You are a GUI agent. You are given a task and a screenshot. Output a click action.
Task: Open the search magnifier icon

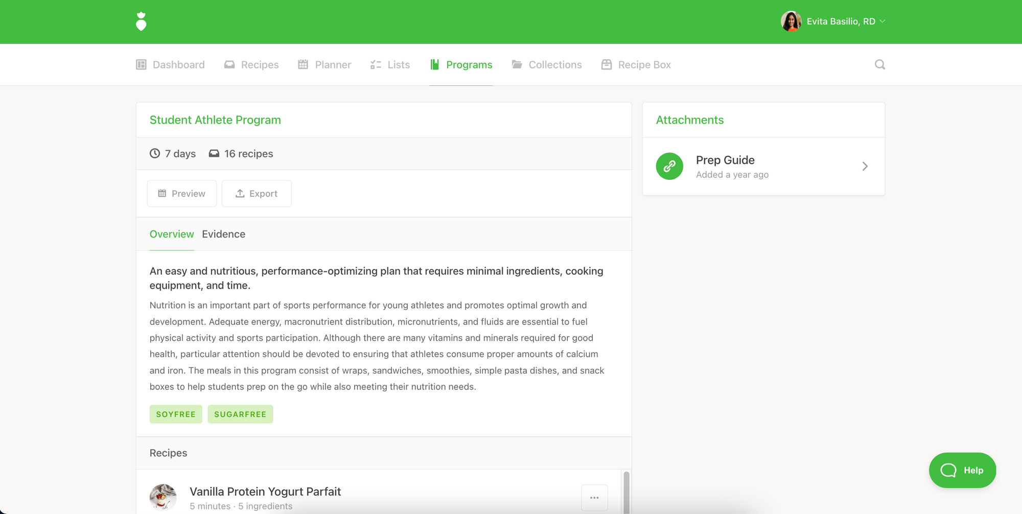tap(879, 64)
